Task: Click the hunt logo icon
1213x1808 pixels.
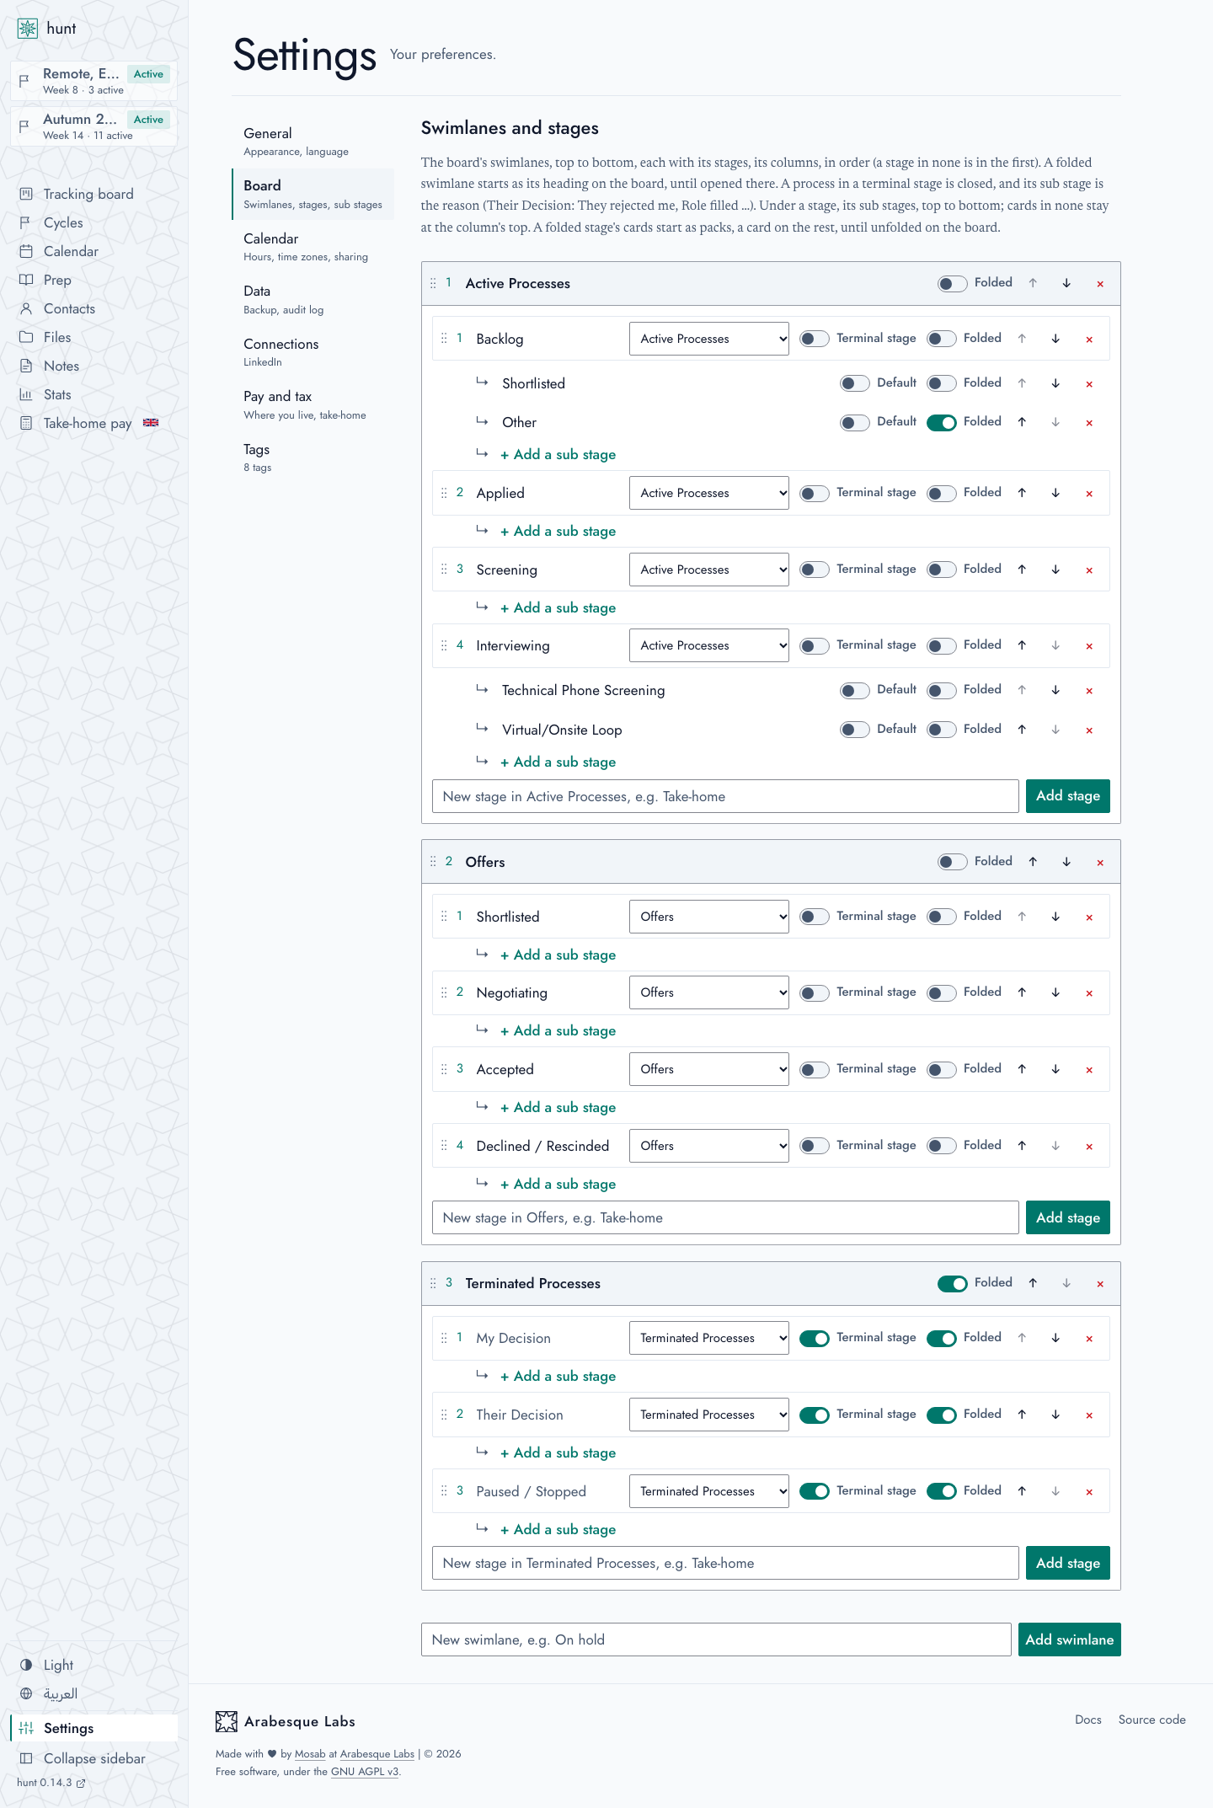Action: pyautogui.click(x=28, y=29)
